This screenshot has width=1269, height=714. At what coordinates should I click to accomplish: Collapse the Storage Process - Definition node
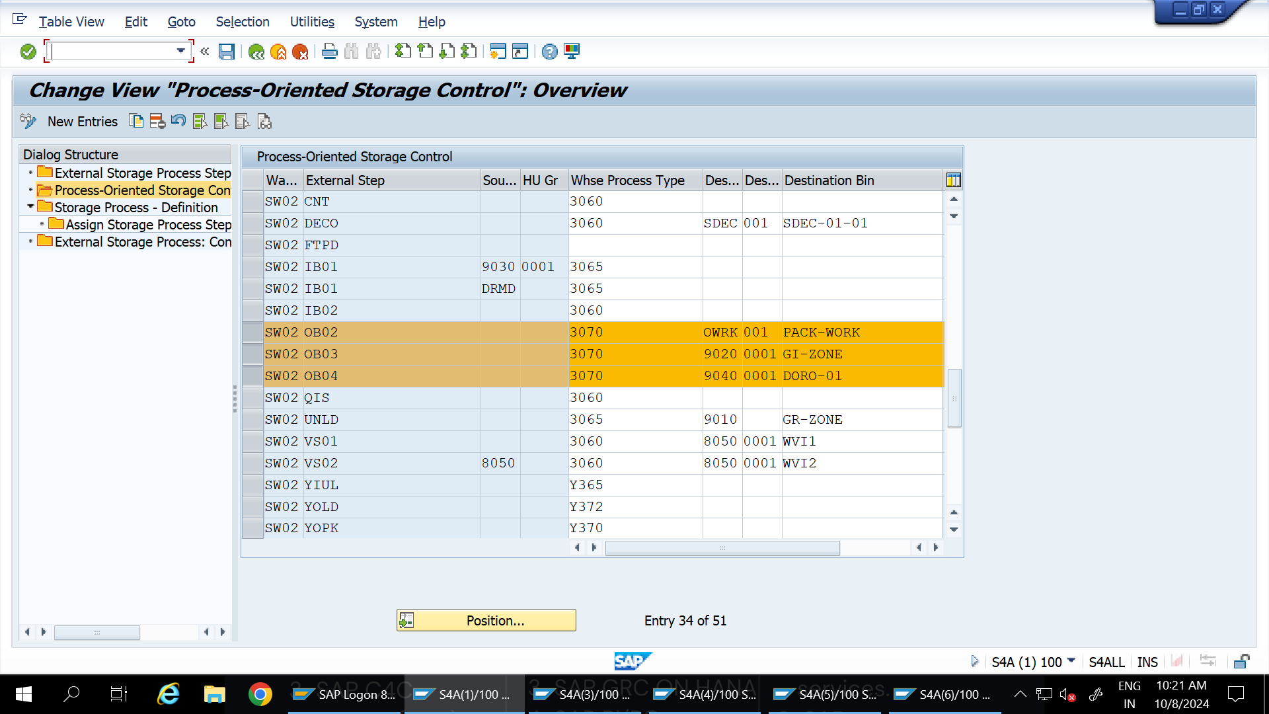click(x=30, y=206)
